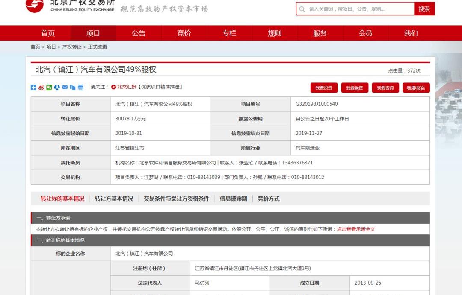Click the China Beijing Equity Exchange logo

point(71,6)
